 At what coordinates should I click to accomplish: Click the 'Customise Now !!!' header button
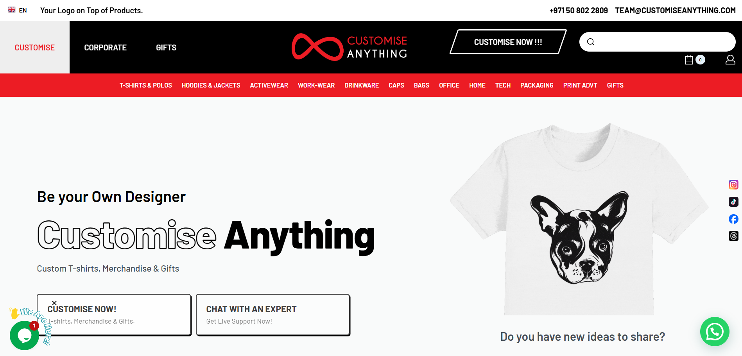pos(508,42)
